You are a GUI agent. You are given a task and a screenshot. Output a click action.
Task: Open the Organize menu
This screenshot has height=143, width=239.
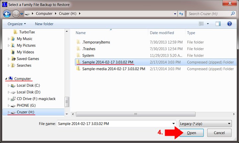click(17, 24)
